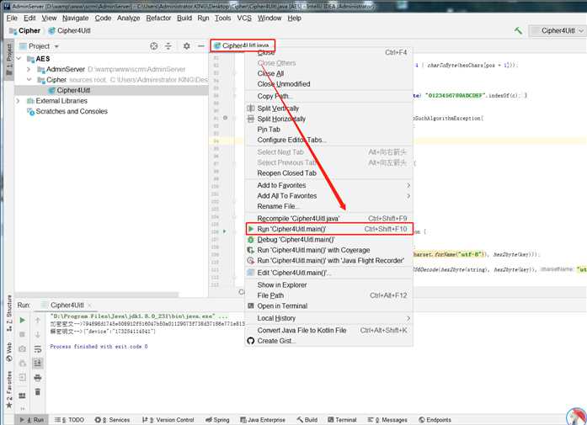Open the Terminal tool window
587x425 pixels.
342,420
